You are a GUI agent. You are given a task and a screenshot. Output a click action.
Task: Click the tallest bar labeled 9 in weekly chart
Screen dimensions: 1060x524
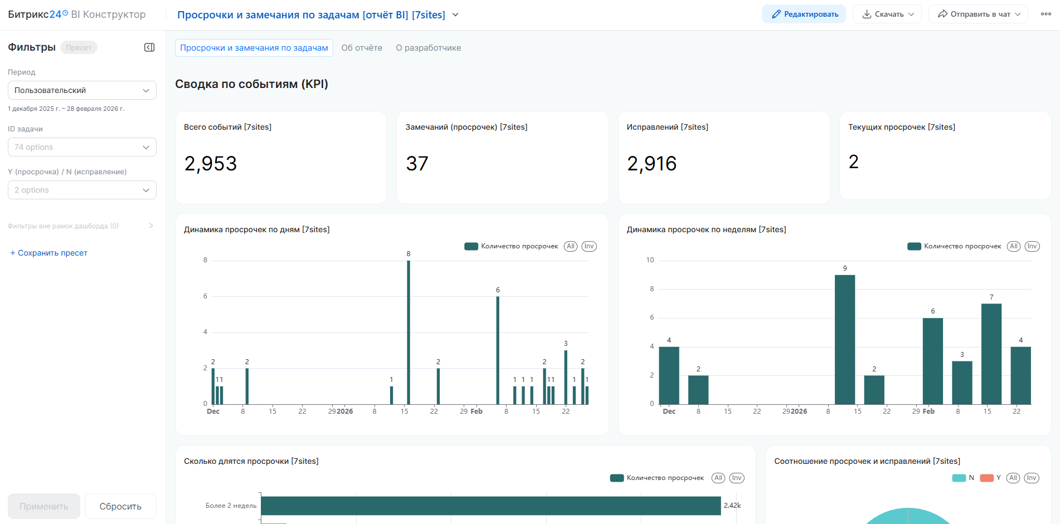[844, 339]
